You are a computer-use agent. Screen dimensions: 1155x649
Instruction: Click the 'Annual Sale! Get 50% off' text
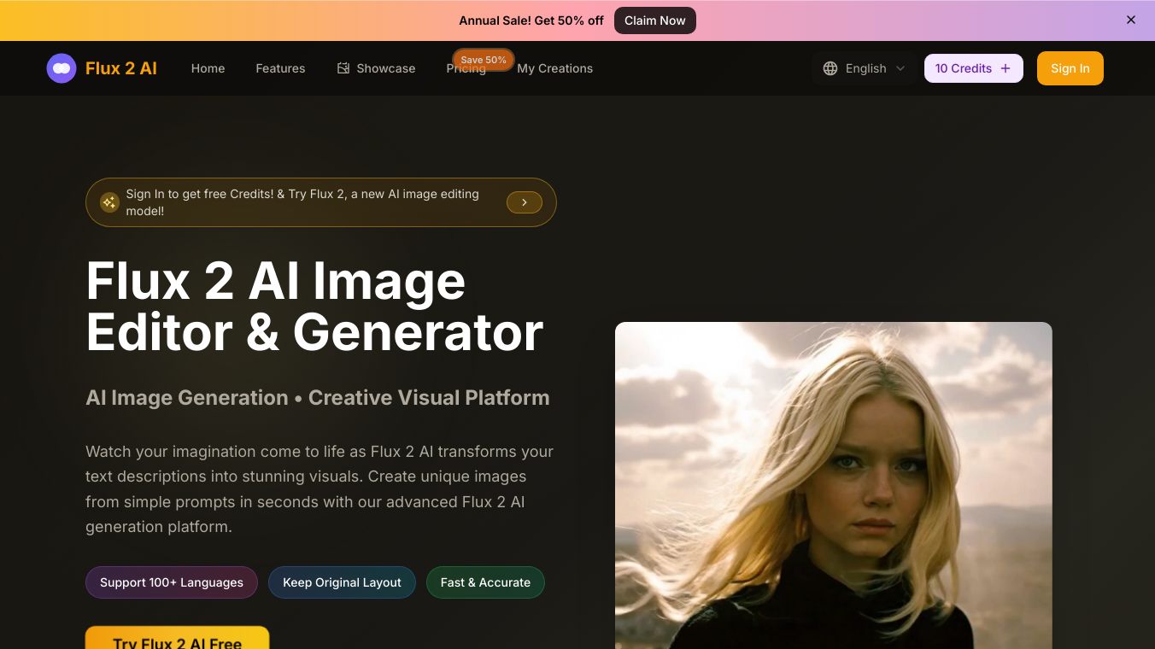coord(531,20)
